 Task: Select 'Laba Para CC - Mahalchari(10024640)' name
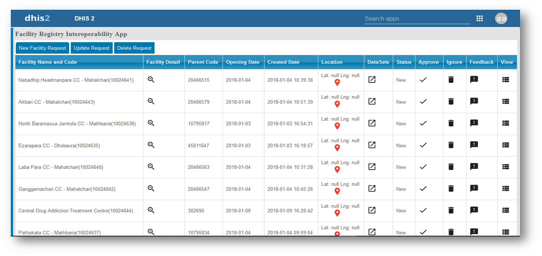click(61, 167)
